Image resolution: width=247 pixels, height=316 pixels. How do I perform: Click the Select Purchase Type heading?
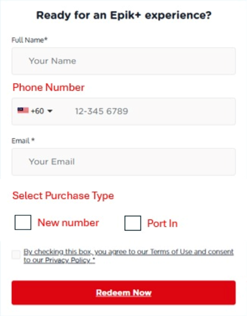63,196
